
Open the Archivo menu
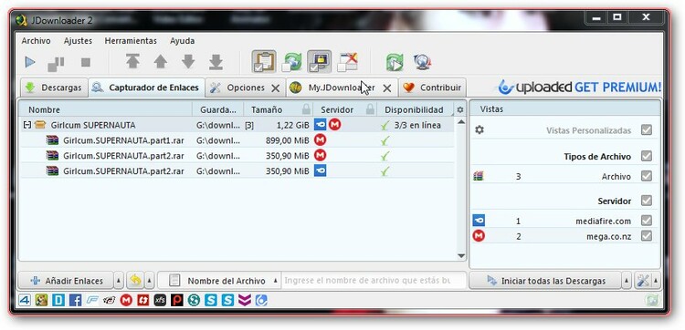36,41
